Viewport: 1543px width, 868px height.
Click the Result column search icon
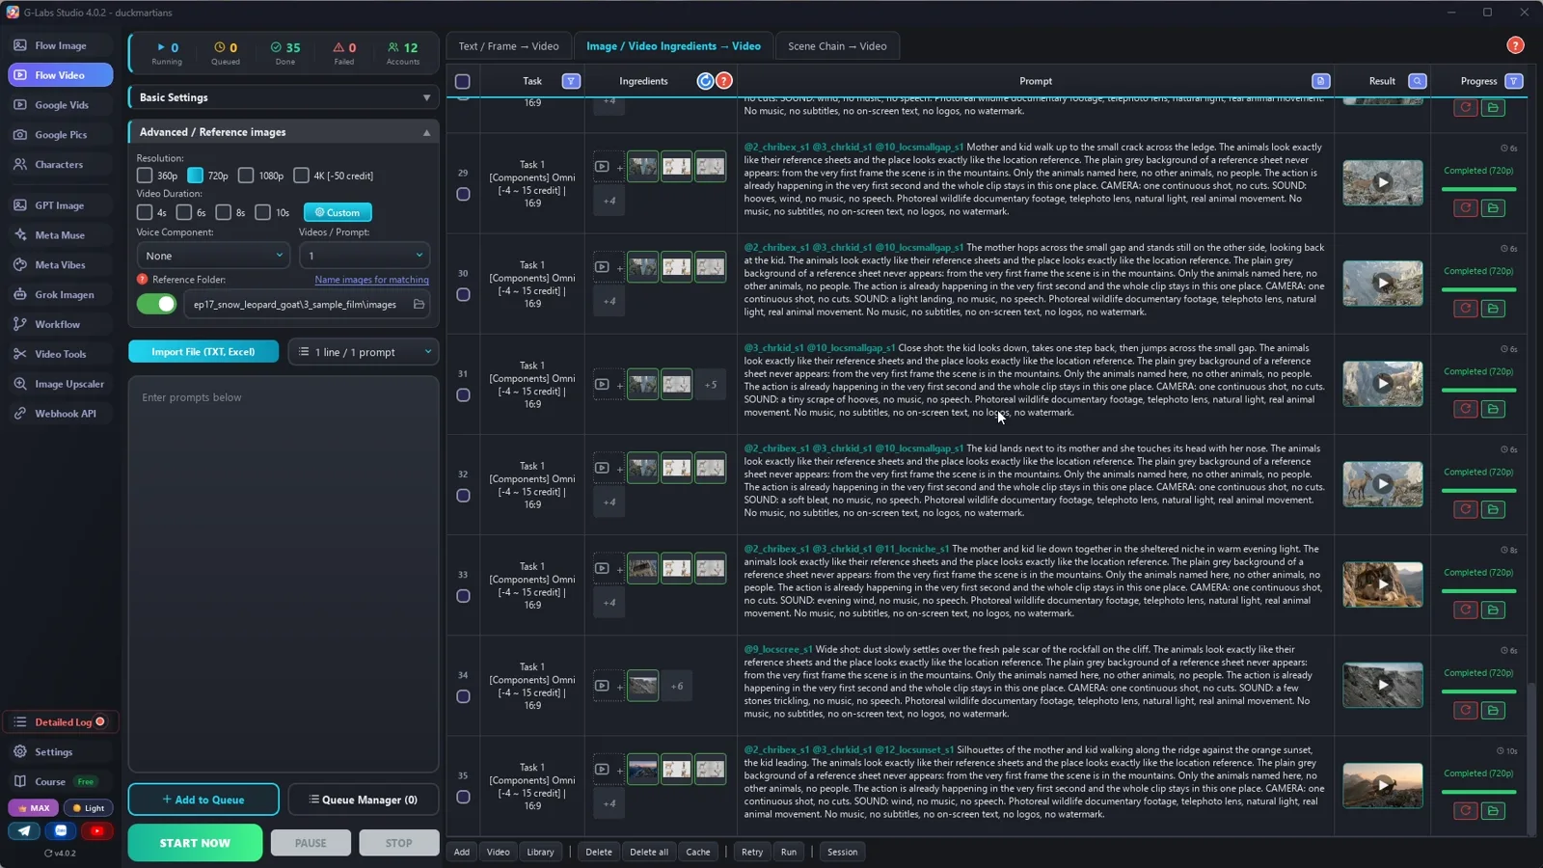(x=1417, y=81)
